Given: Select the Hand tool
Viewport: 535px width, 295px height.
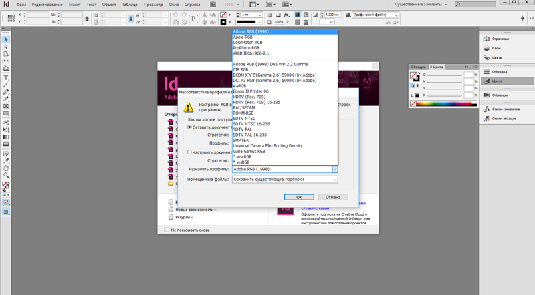Looking at the screenshot, I should pos(6,168).
